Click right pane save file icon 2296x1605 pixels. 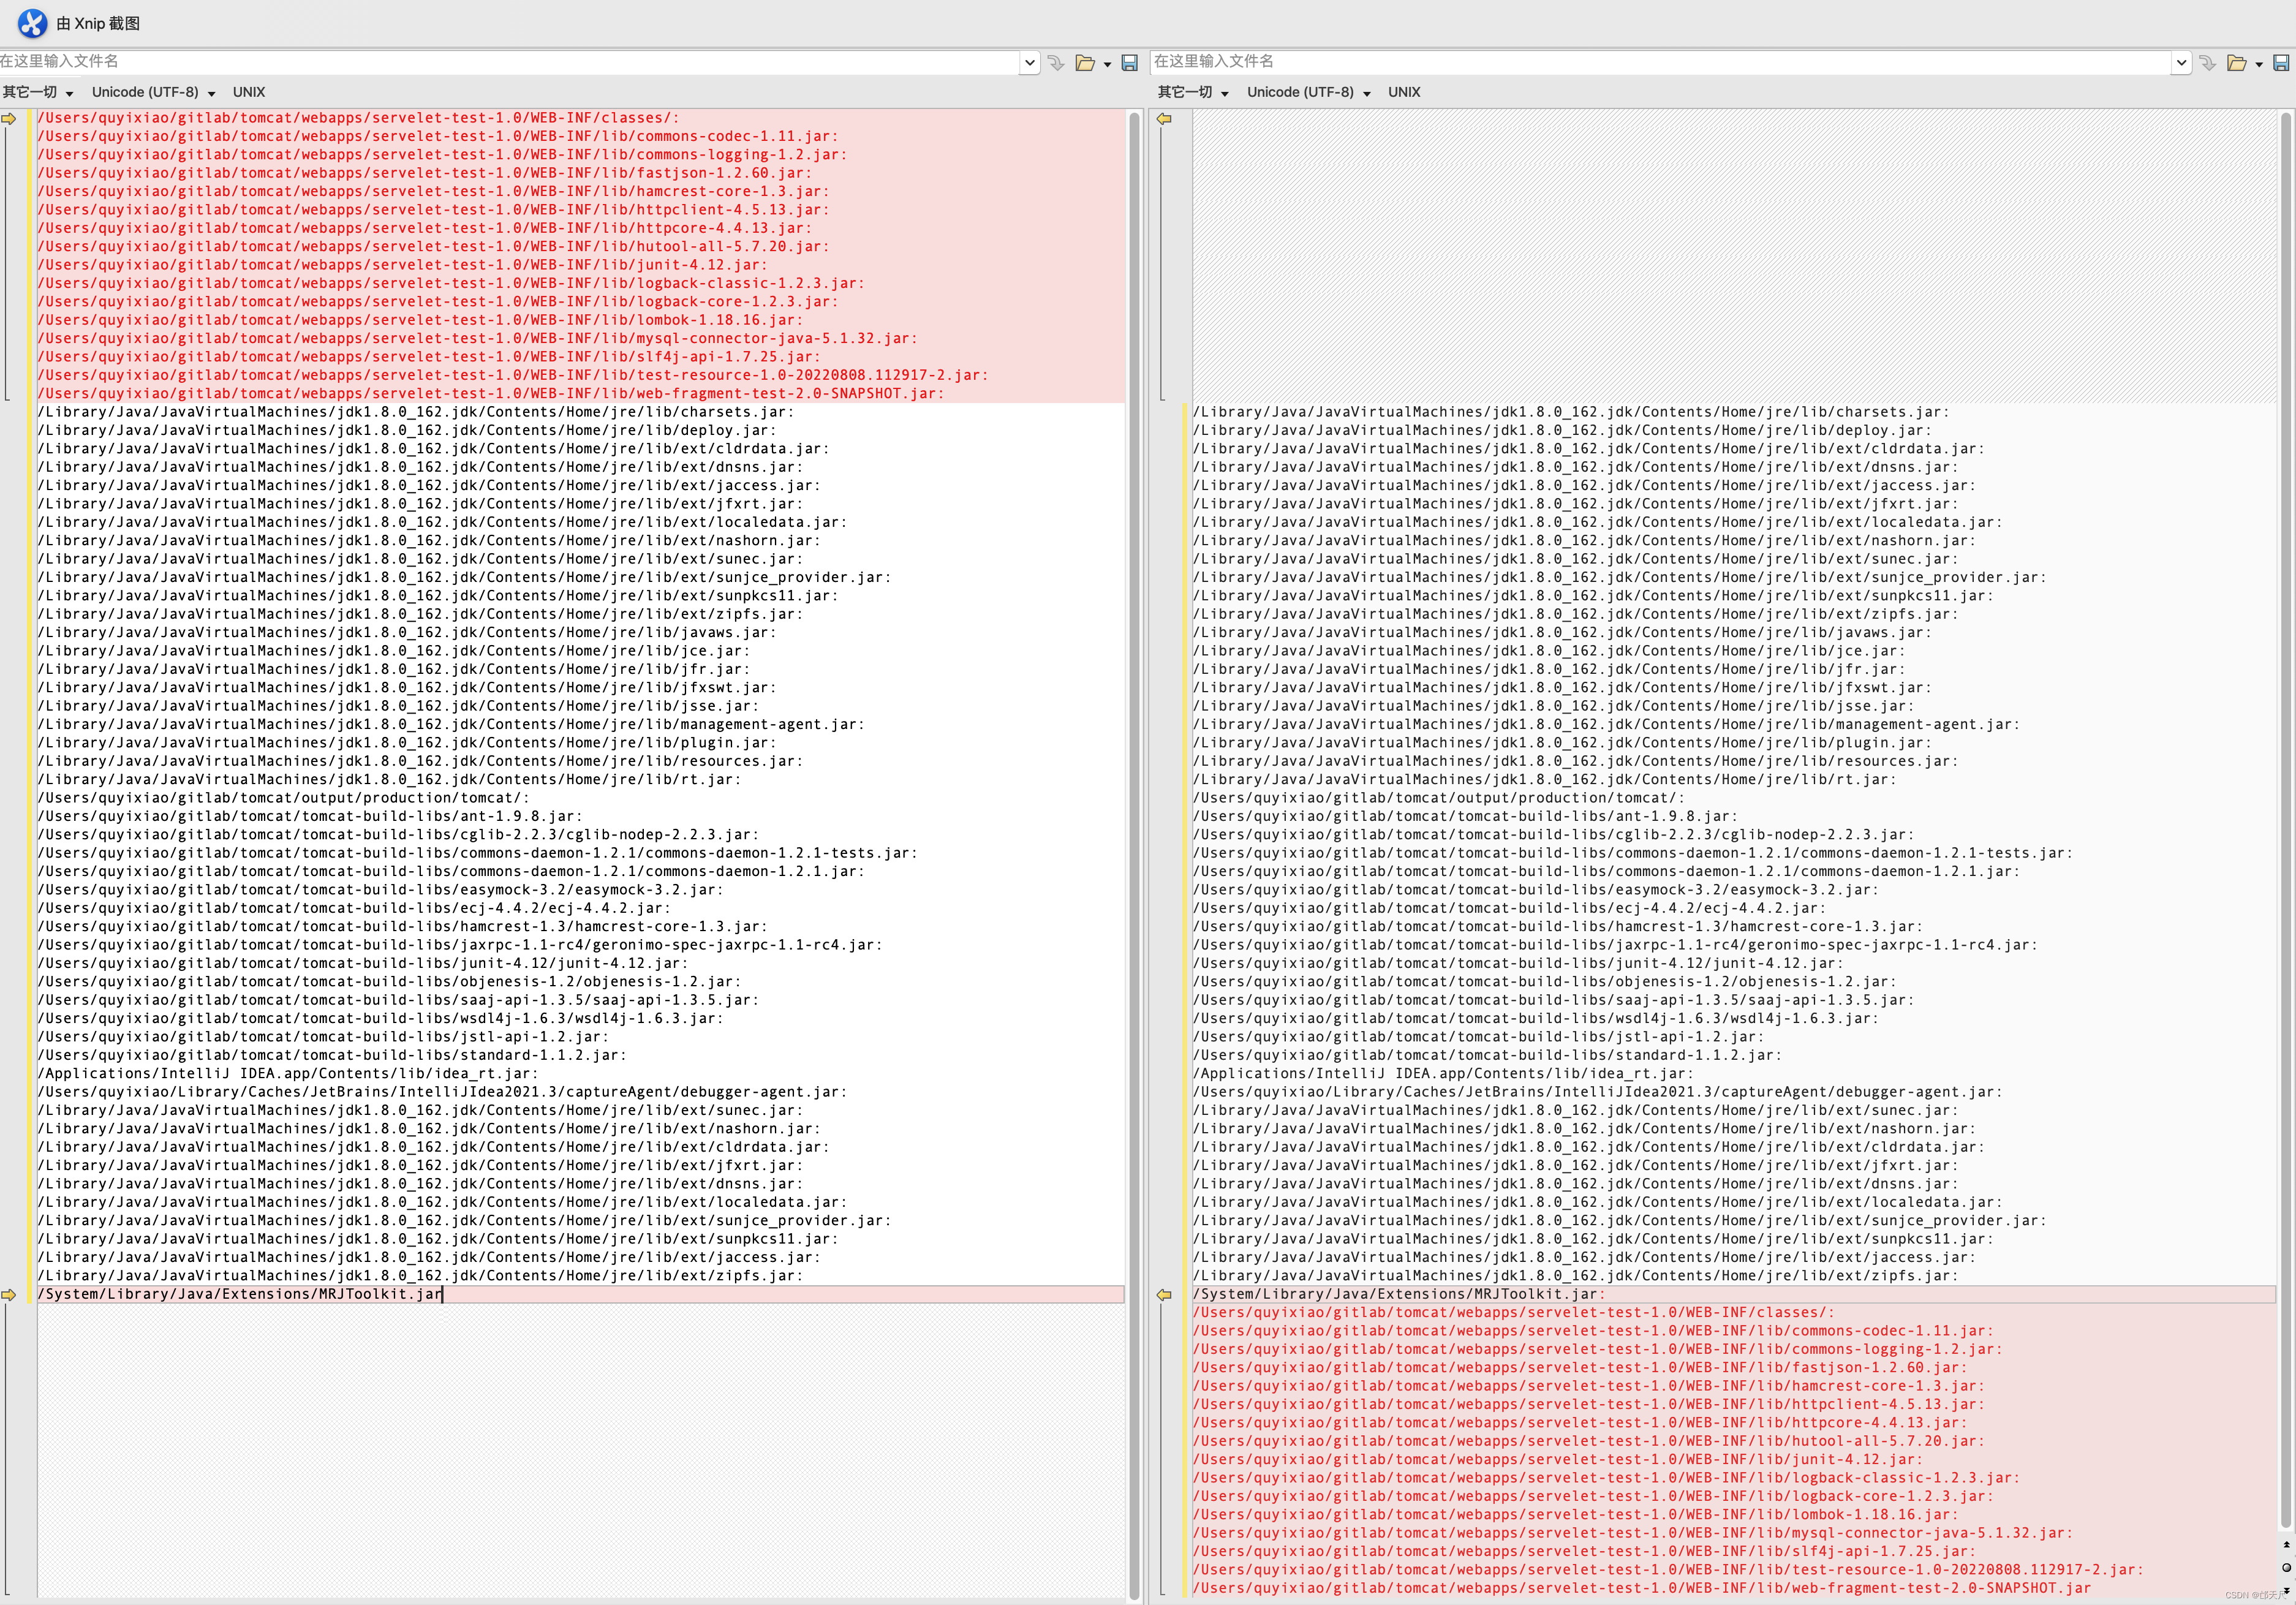tap(2281, 63)
